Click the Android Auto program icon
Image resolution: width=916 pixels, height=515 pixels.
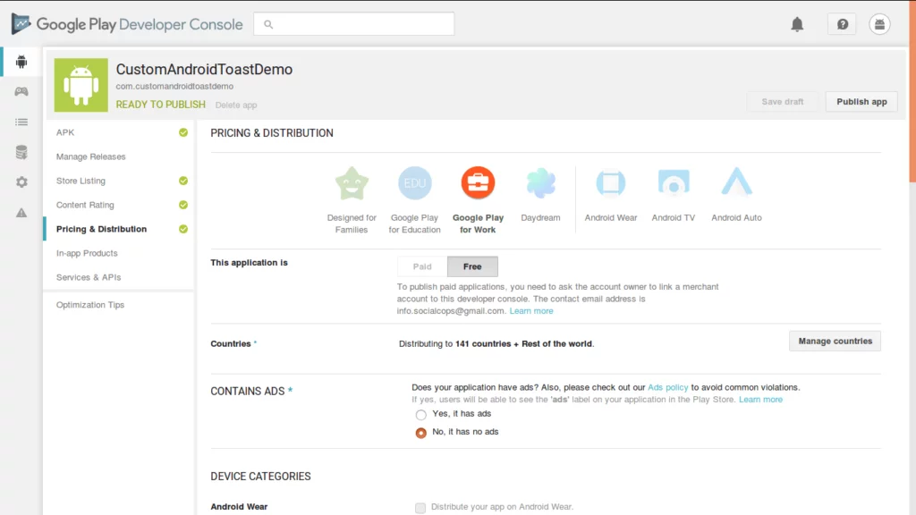pos(735,182)
